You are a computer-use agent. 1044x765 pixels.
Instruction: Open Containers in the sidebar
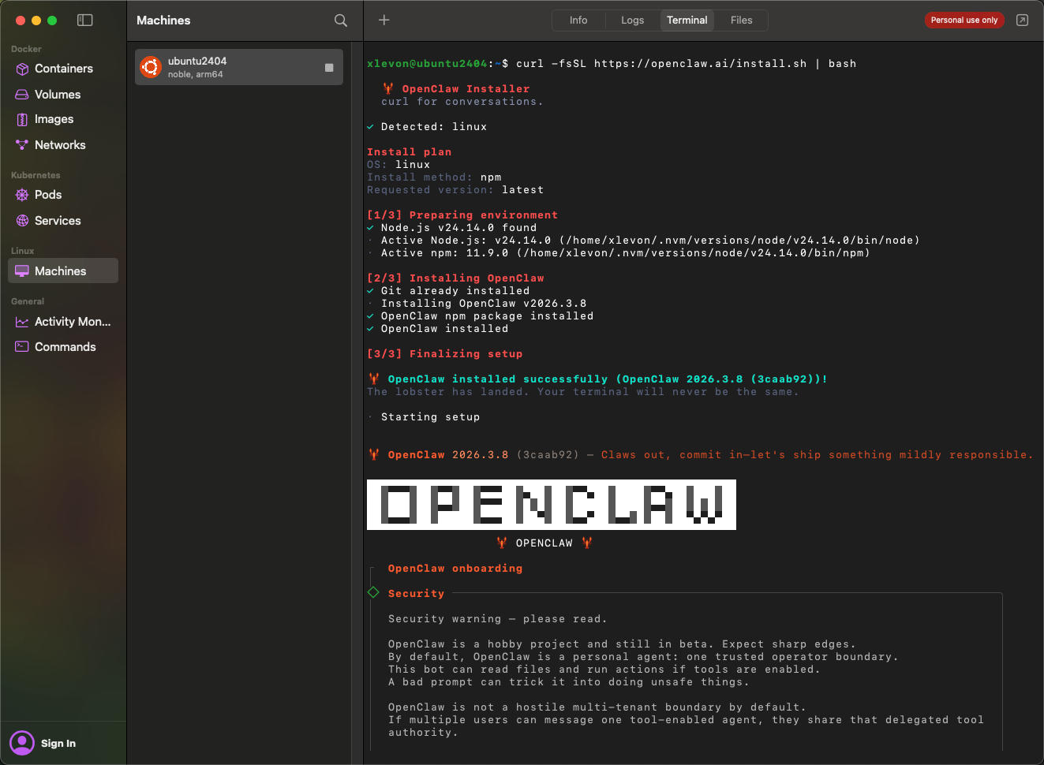(63, 69)
